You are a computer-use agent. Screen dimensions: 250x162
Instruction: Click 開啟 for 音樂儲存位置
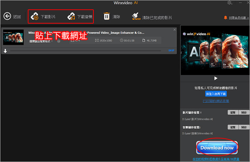tap(244, 127)
